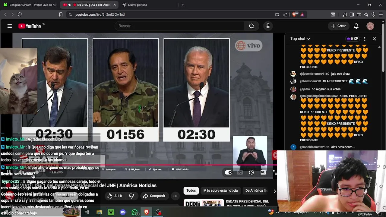Like the video 2.1 K

click(115, 196)
